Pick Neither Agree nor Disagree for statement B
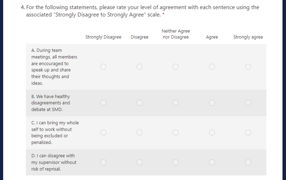The width and height of the screenshot is (286, 180). [175, 103]
